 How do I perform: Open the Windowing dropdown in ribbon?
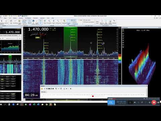tap(58, 22)
